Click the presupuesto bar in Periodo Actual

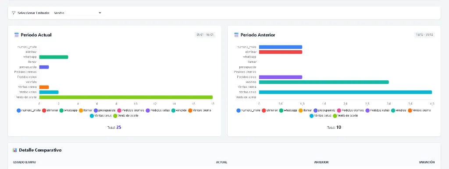click(x=44, y=67)
